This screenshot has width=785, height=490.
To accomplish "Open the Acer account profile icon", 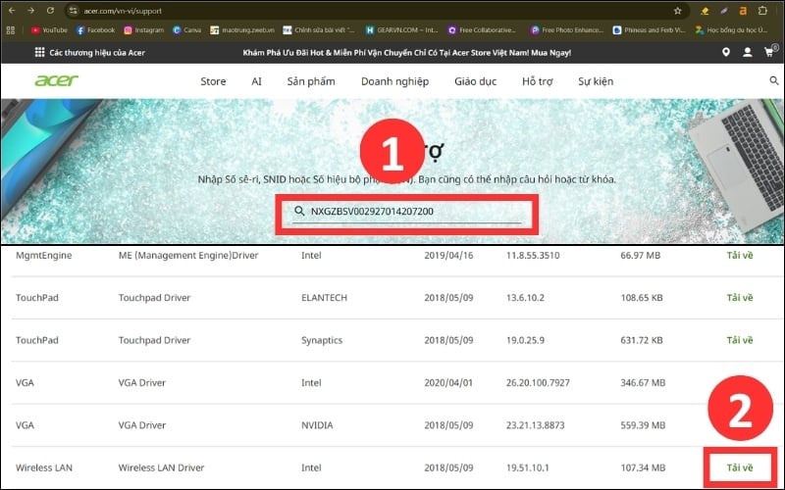I will coord(749,52).
